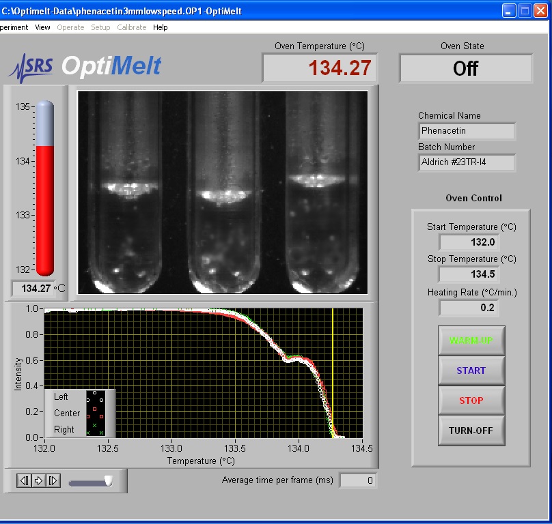This screenshot has width=552, height=524.
Task: Click the Chemical Name field
Action: (x=466, y=131)
